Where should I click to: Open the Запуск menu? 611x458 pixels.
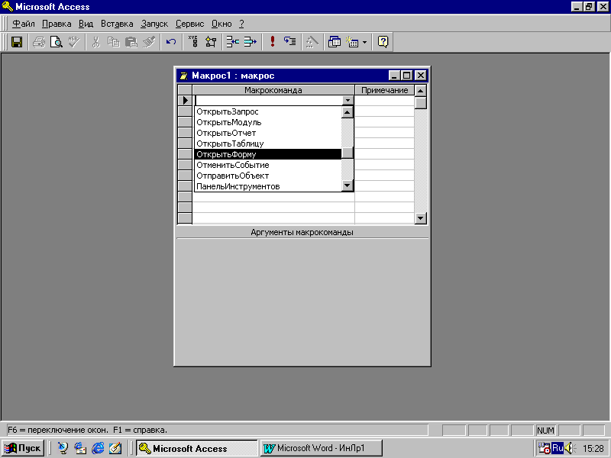(154, 24)
